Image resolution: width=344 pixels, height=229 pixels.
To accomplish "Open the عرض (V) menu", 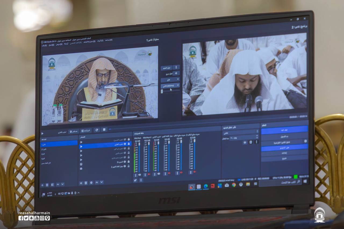I will tap(59, 44).
